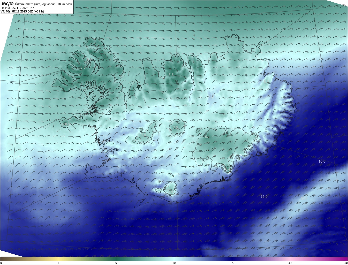Select the 6.4 value label on the map

coord(227,170)
